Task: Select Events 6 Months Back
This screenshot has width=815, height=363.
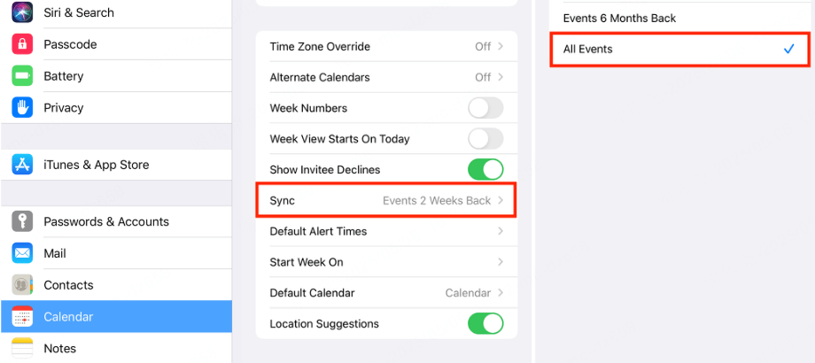Action: point(679,19)
